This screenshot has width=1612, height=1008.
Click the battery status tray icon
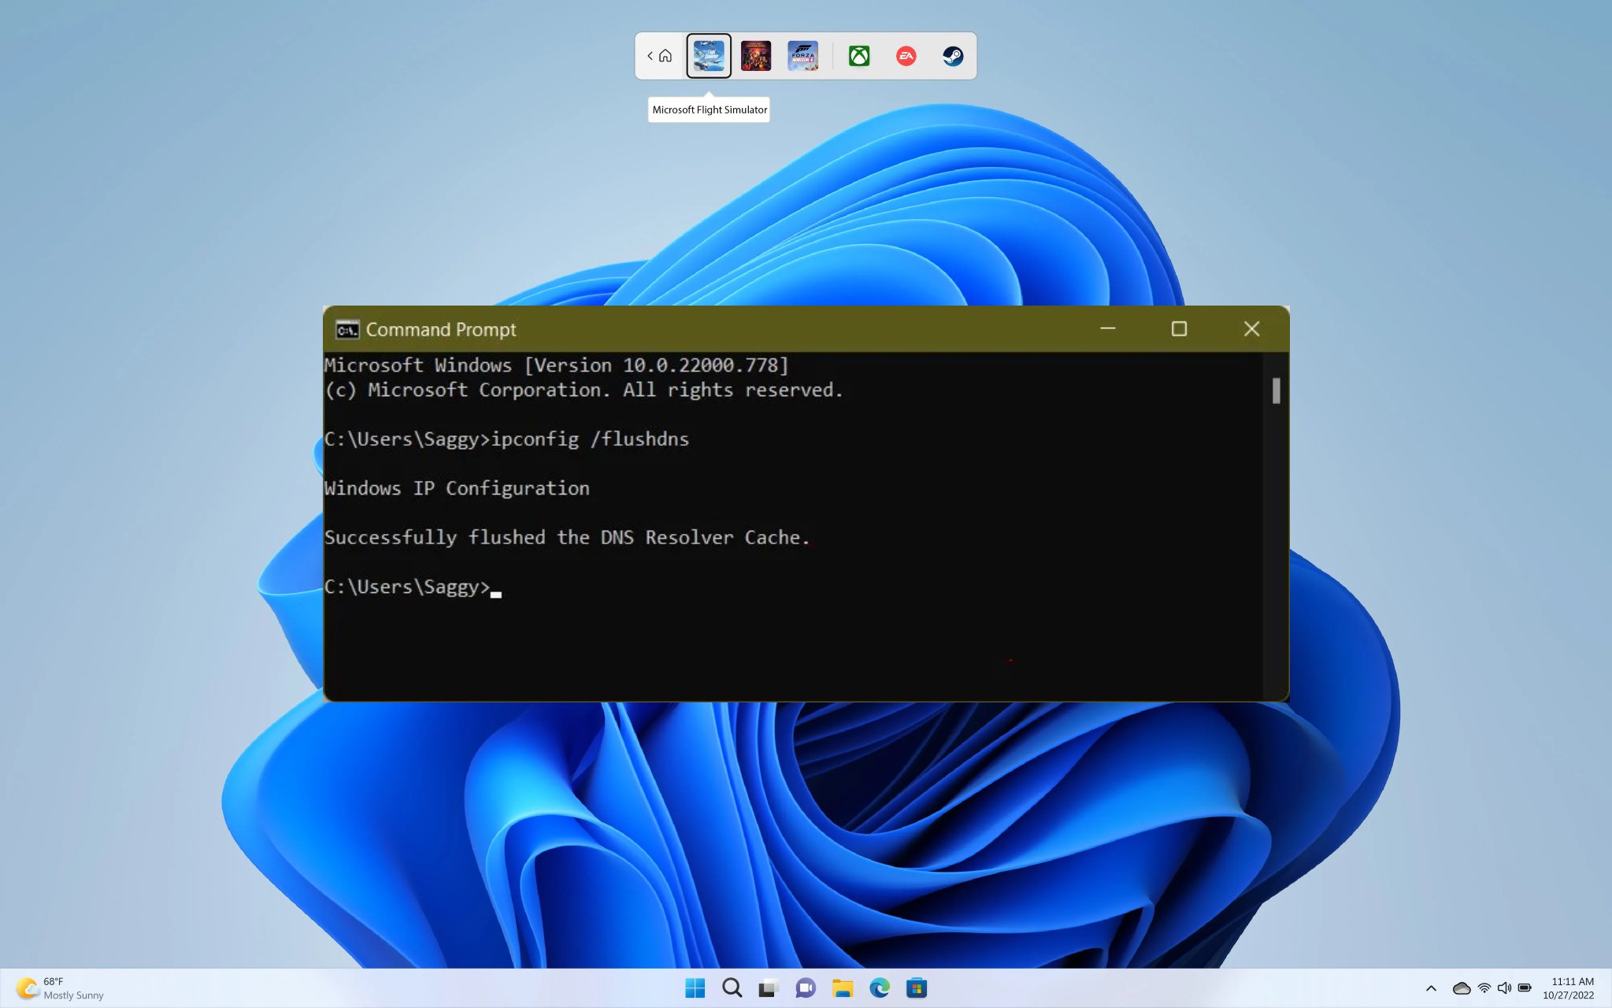coord(1525,988)
